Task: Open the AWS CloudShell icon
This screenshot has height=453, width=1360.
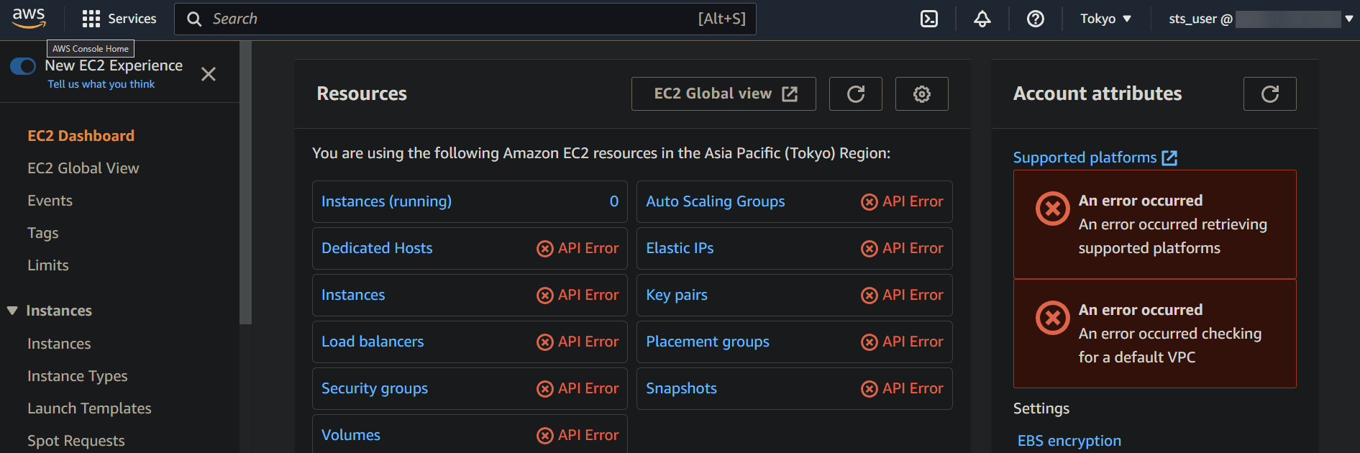Action: [929, 19]
